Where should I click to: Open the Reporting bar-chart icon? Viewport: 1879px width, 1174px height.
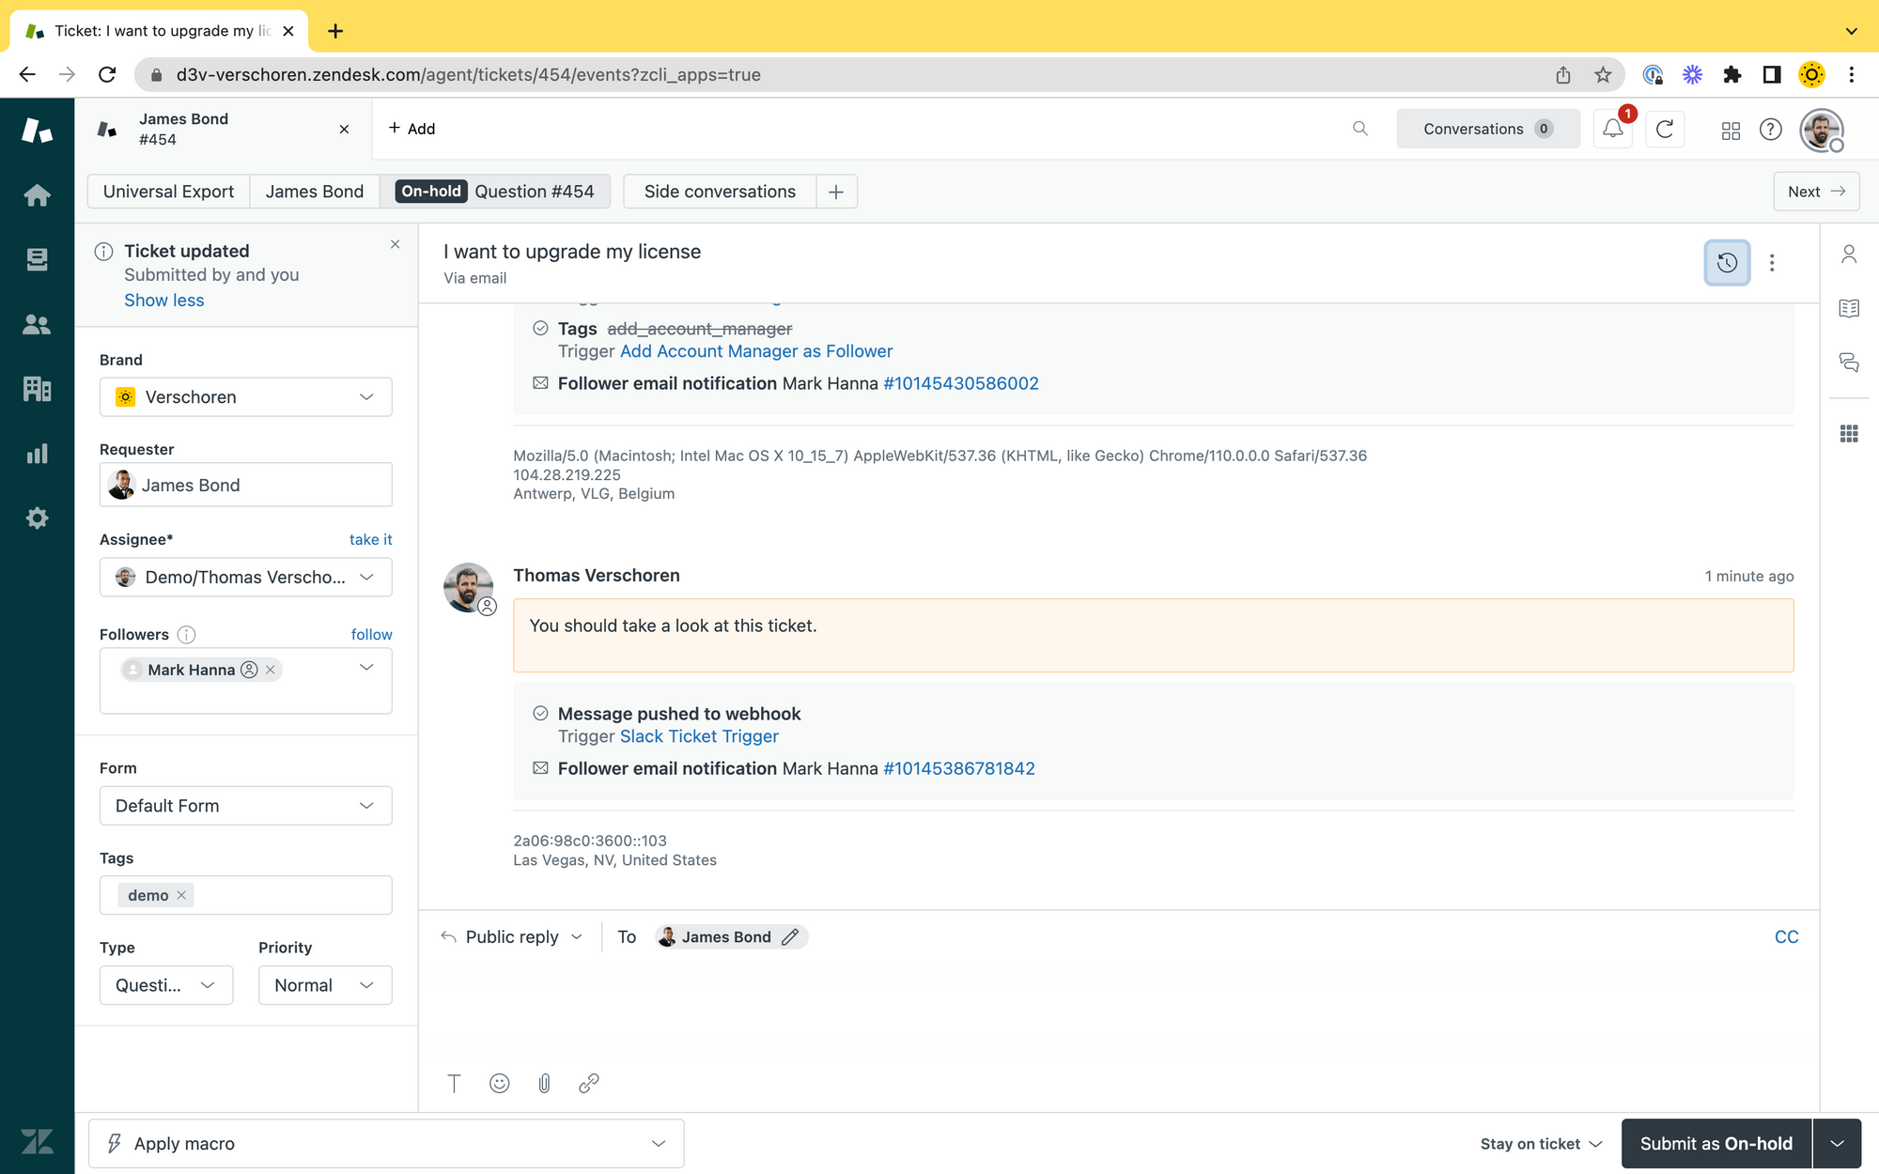pyautogui.click(x=37, y=455)
